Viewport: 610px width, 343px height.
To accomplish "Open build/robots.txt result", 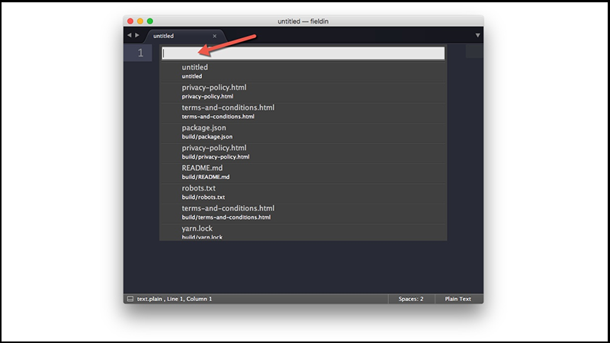I will [x=303, y=193].
